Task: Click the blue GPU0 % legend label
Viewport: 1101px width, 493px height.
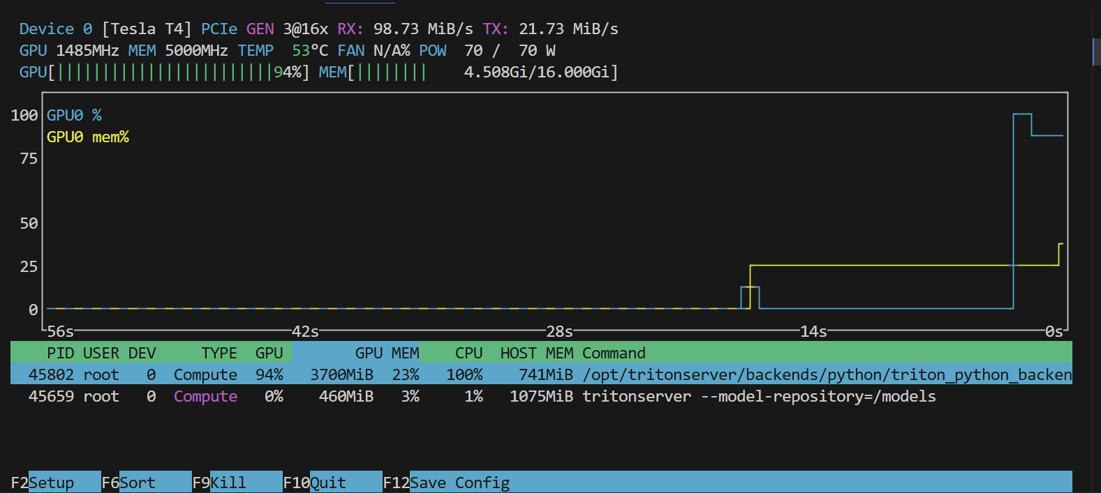Action: (74, 115)
